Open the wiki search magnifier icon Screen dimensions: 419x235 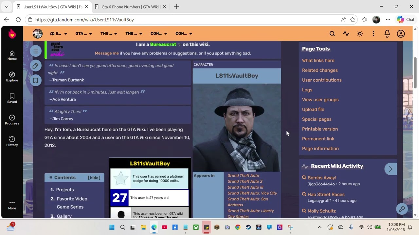[x=332, y=34]
